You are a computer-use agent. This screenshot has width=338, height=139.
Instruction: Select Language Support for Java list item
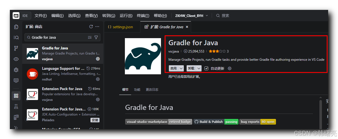click(x=63, y=74)
